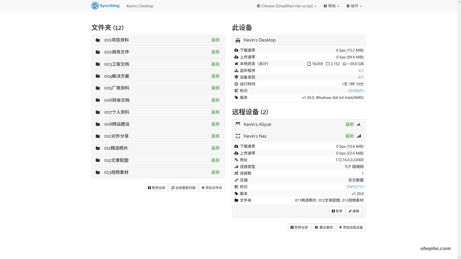Click the folder icon of 010对外分享
The height and width of the screenshot is (259, 461).
pos(98,136)
